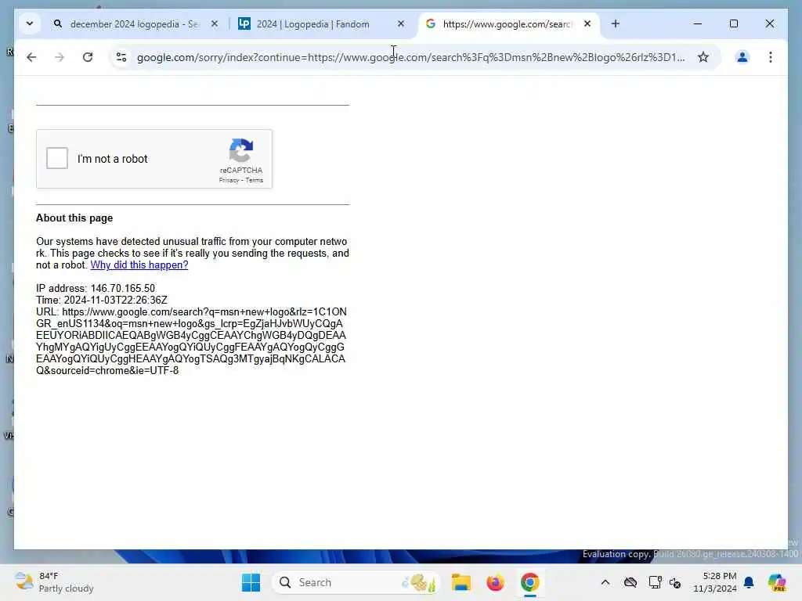Open File Explorer from the taskbar

(461, 582)
